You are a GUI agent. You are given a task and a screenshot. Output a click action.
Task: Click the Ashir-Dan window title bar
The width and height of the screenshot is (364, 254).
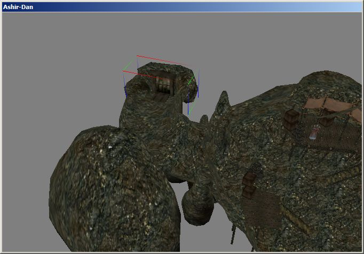(182, 7)
